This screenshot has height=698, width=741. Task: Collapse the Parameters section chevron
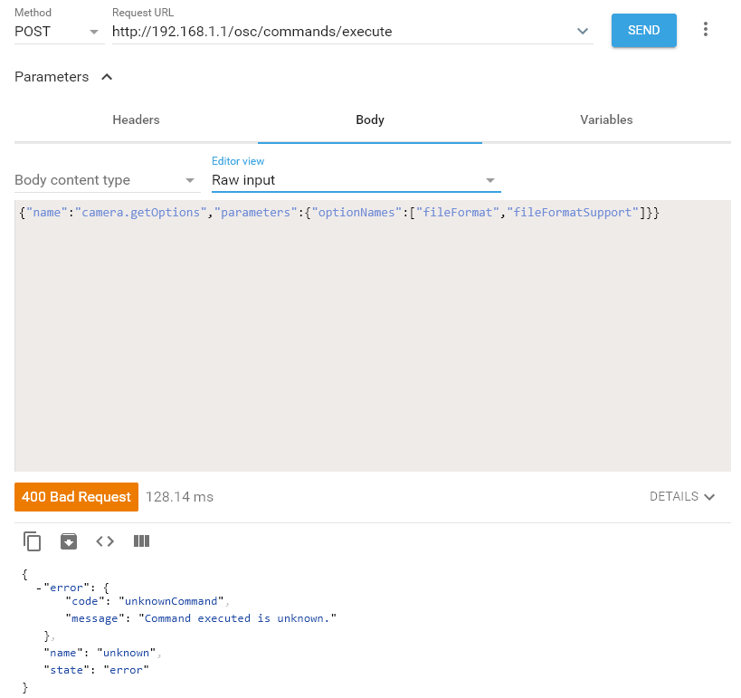(x=107, y=77)
